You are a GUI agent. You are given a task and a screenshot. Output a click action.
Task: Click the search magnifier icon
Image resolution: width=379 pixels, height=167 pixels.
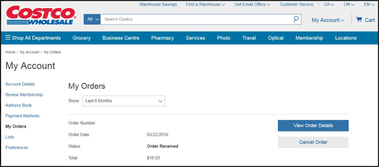(x=296, y=19)
